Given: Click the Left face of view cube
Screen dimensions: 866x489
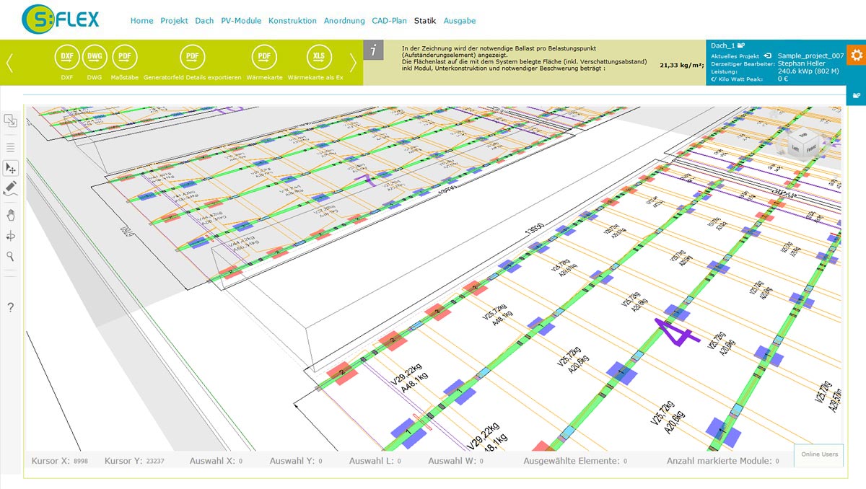Looking at the screenshot, I should click(795, 148).
